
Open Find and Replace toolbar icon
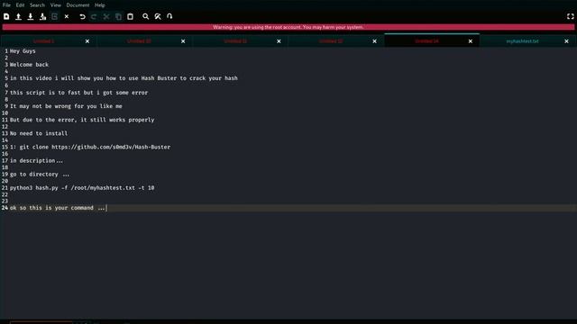pos(158,16)
